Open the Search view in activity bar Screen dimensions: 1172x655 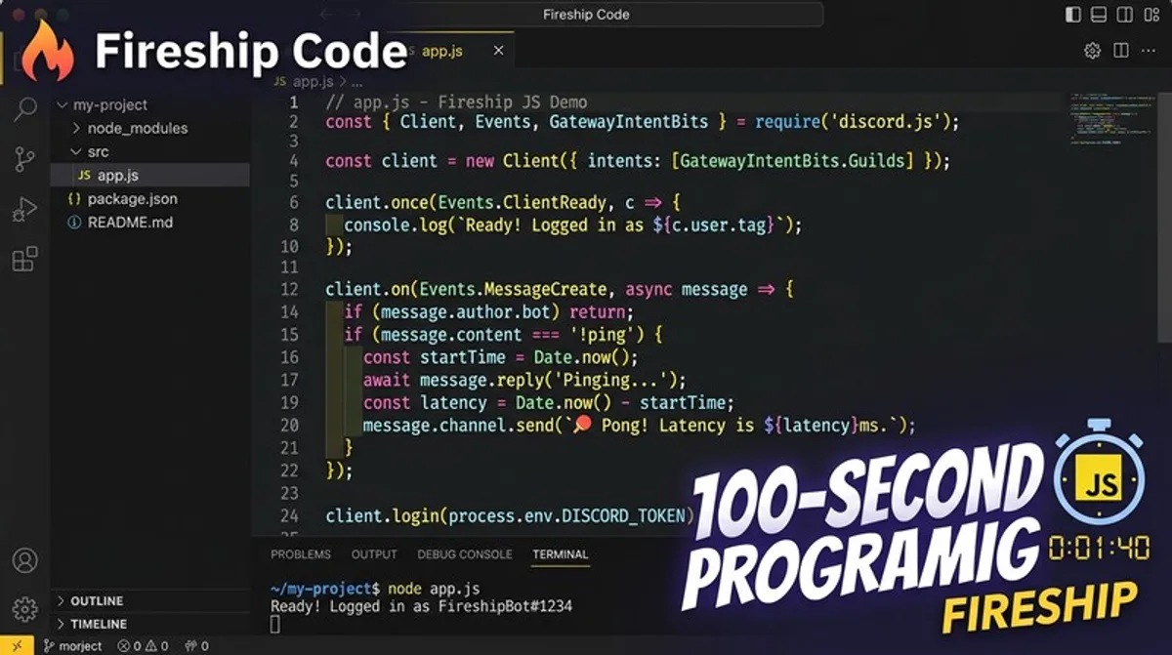[x=25, y=108]
